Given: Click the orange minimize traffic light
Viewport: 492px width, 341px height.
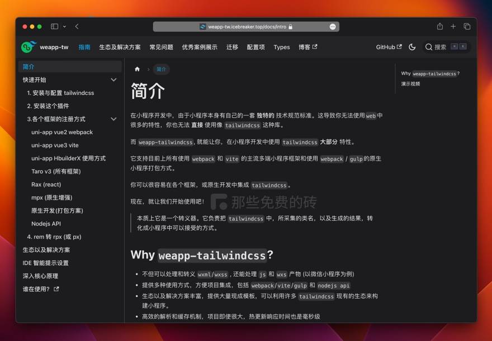Looking at the screenshot, I should point(32,26).
